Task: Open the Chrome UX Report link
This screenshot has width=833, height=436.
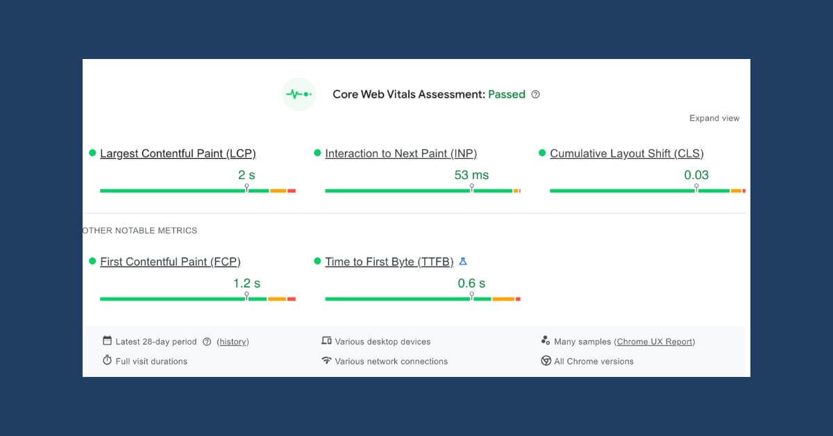Action: pyautogui.click(x=655, y=342)
